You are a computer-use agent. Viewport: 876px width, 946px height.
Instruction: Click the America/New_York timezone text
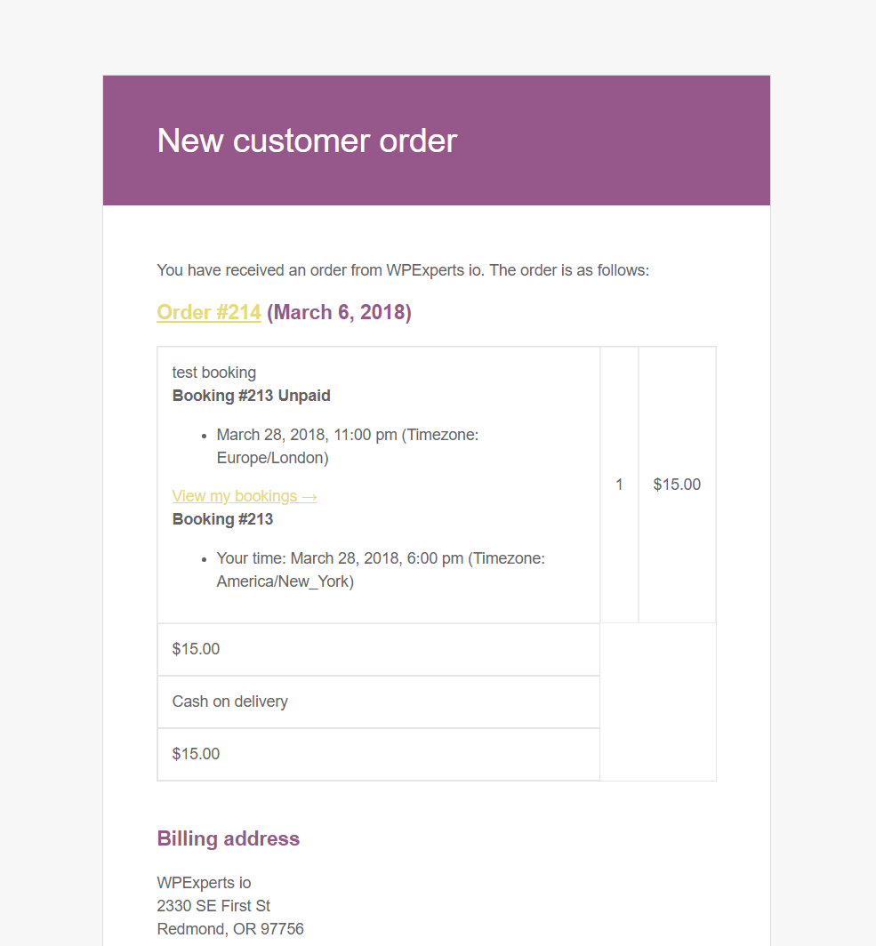(285, 581)
